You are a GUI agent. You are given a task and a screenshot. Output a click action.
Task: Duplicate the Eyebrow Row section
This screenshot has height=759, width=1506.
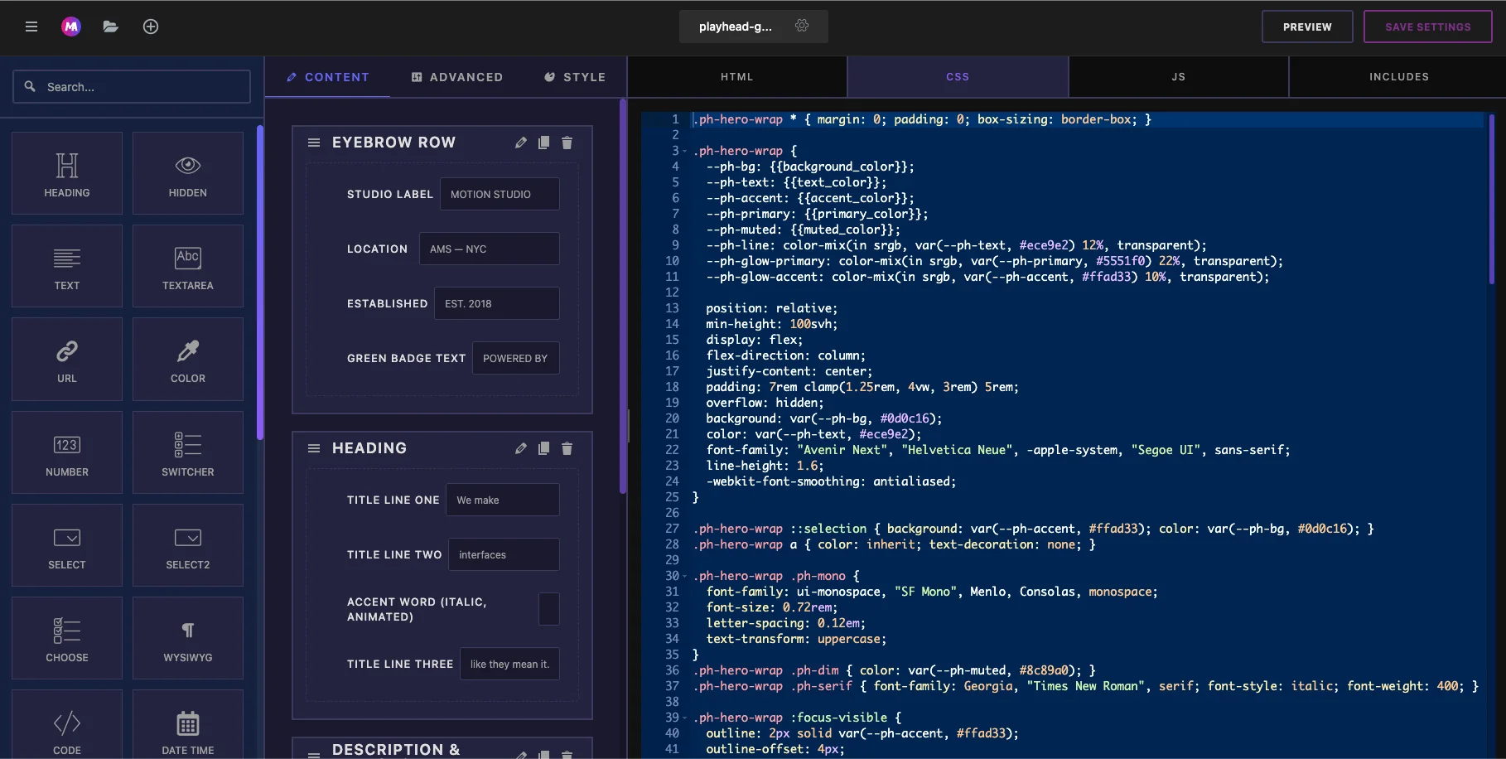(544, 143)
